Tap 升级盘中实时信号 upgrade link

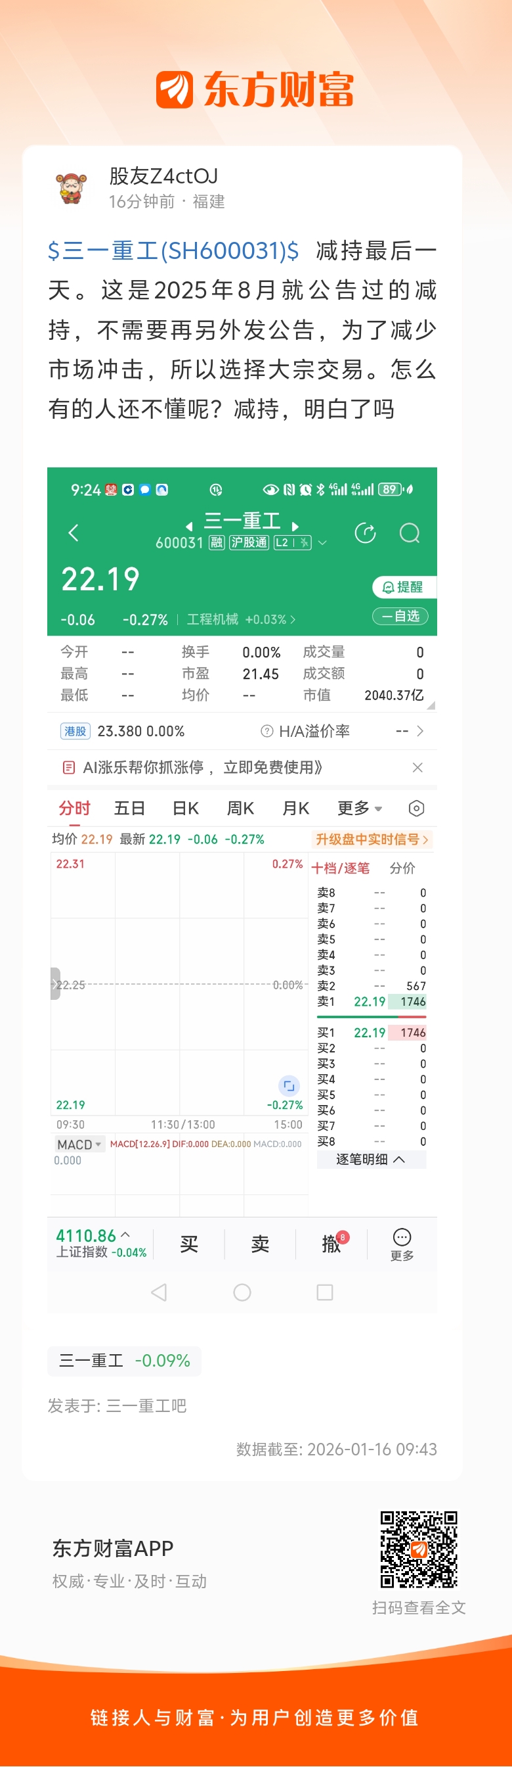pos(372,839)
